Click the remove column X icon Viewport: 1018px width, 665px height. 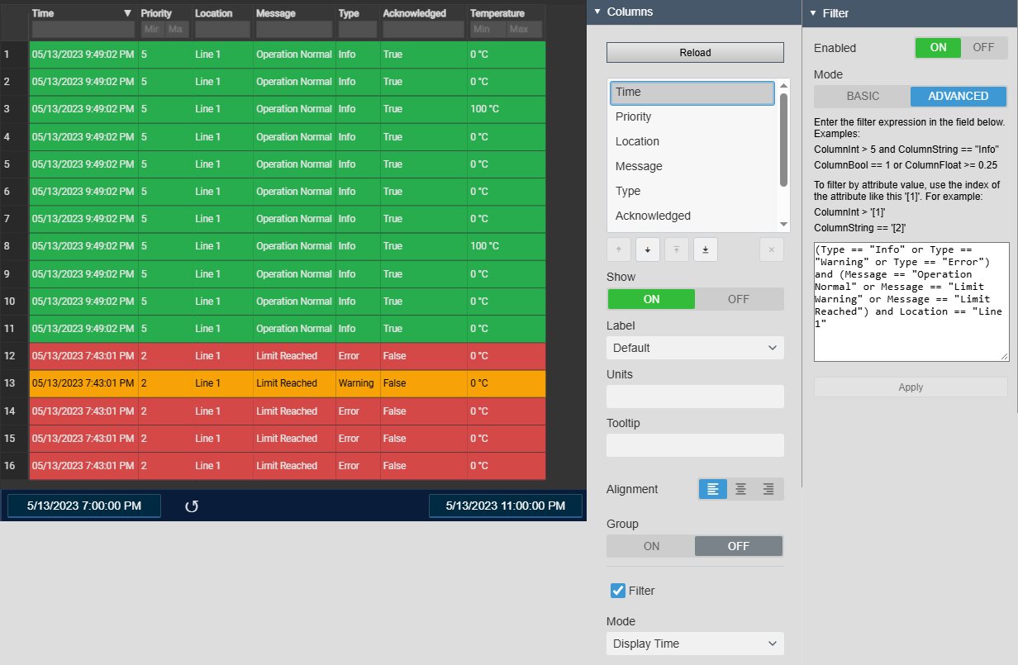pyautogui.click(x=772, y=249)
